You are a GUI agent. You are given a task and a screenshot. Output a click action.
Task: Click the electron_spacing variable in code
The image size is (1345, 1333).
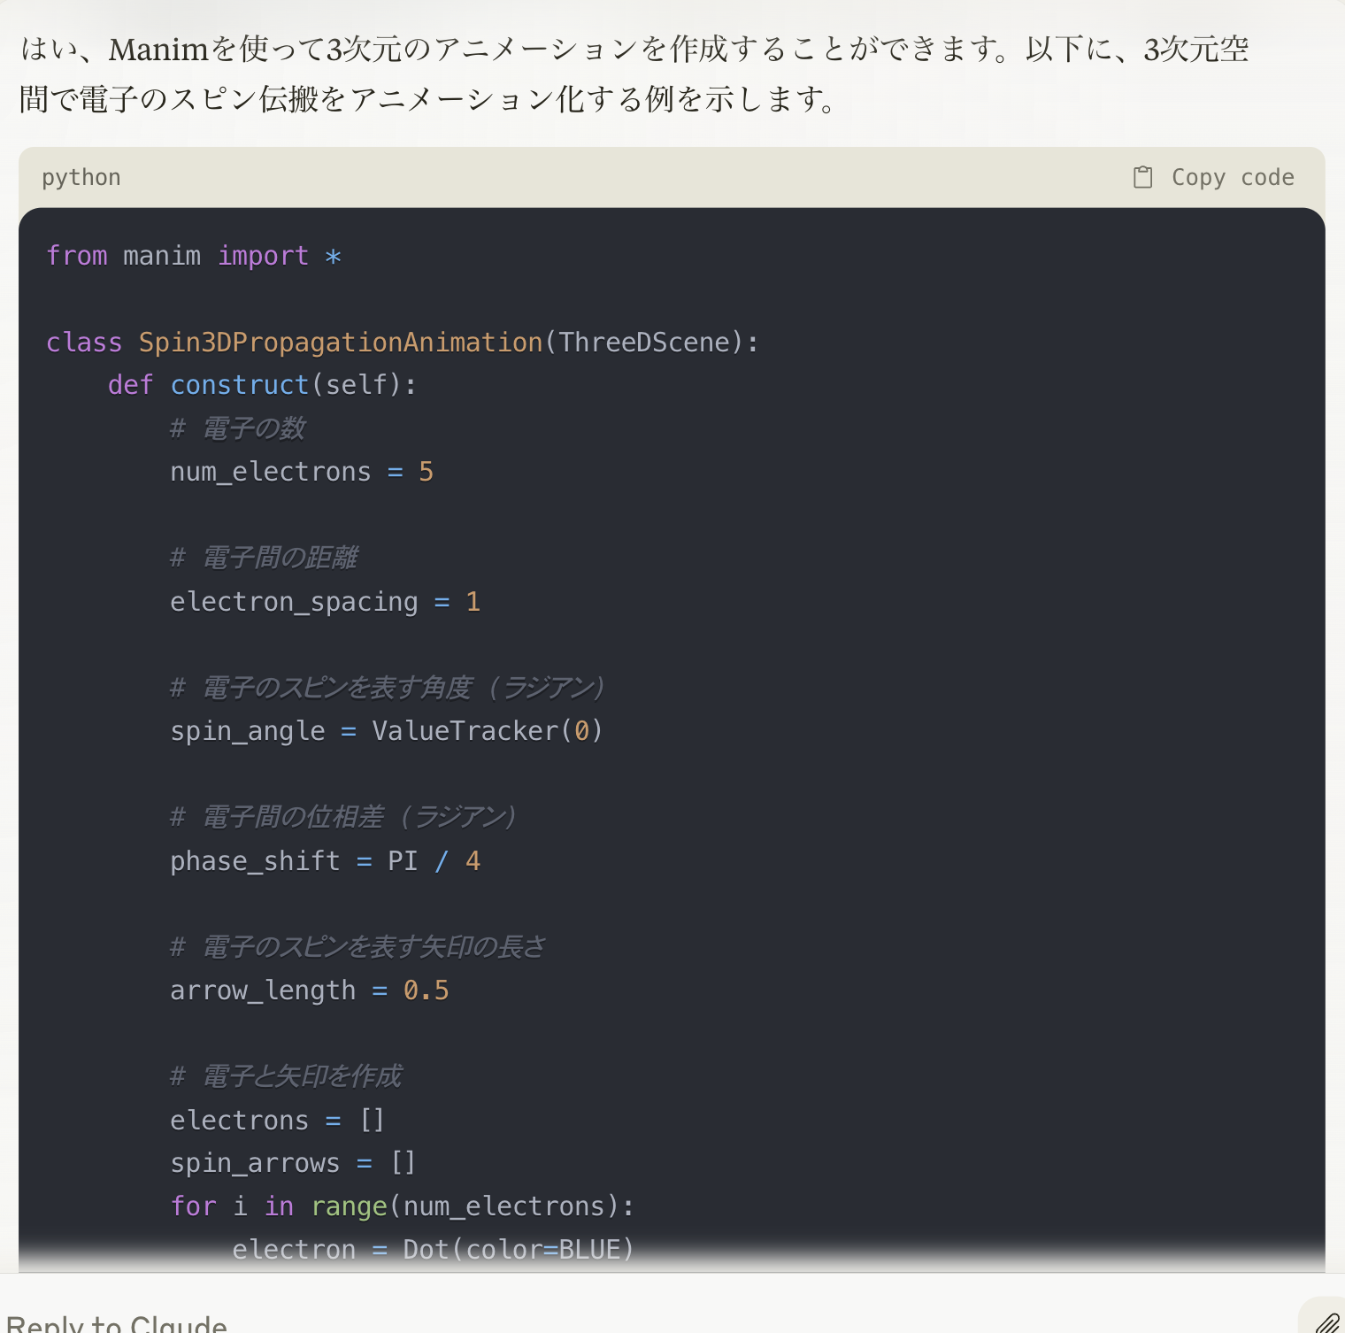(x=294, y=602)
